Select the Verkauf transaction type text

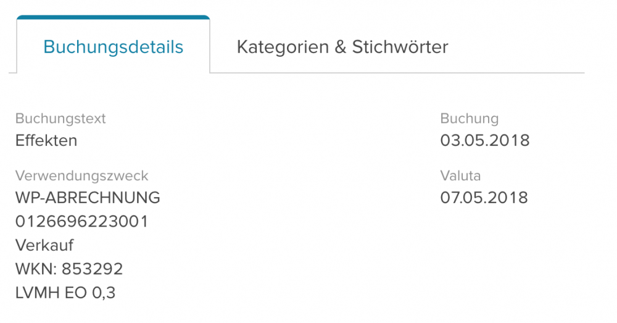click(44, 245)
